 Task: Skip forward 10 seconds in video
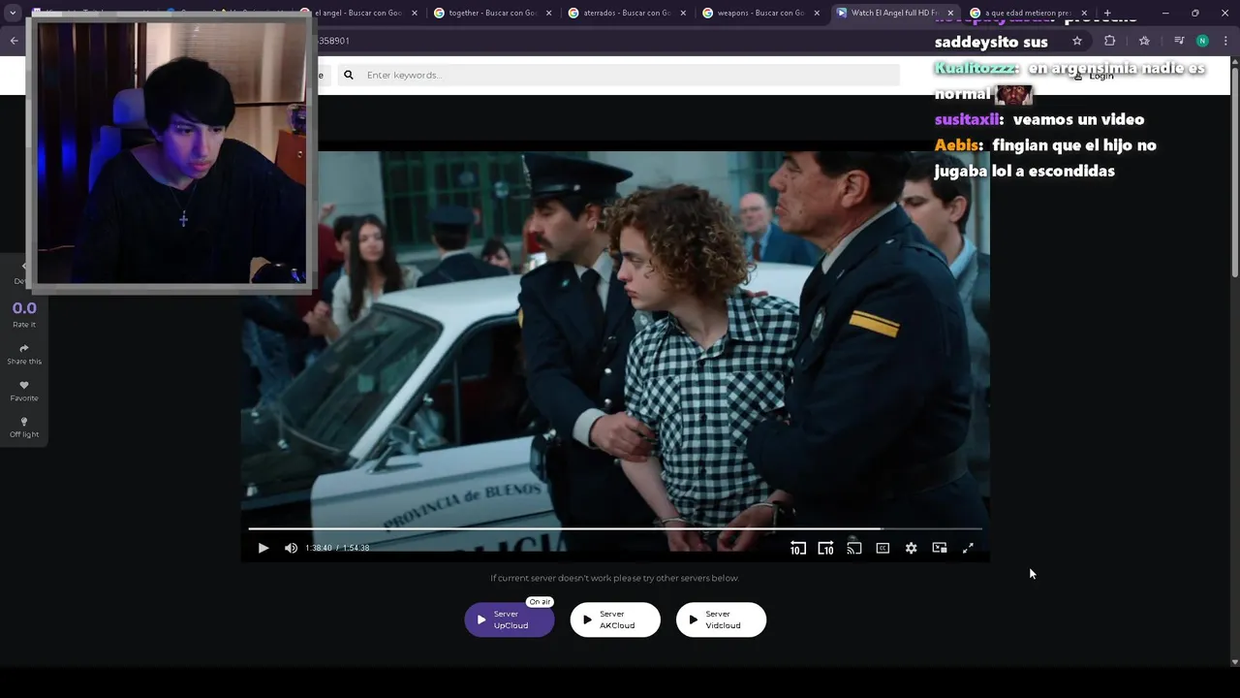tap(825, 548)
